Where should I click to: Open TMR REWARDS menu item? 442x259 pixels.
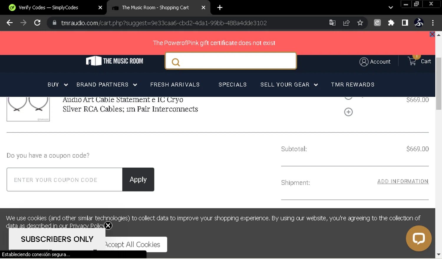click(x=353, y=85)
